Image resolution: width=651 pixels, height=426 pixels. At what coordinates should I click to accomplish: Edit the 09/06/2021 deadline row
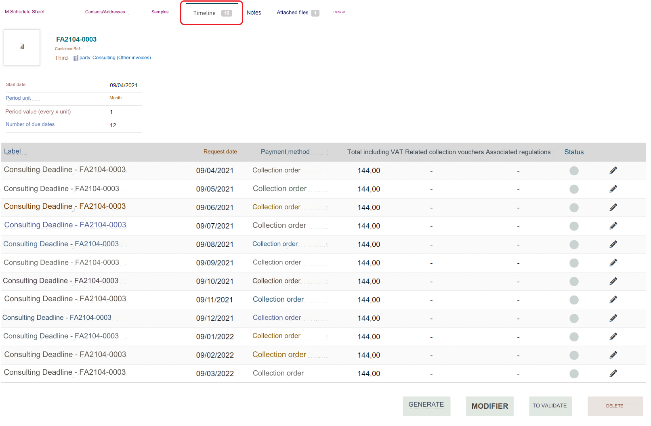point(613,208)
